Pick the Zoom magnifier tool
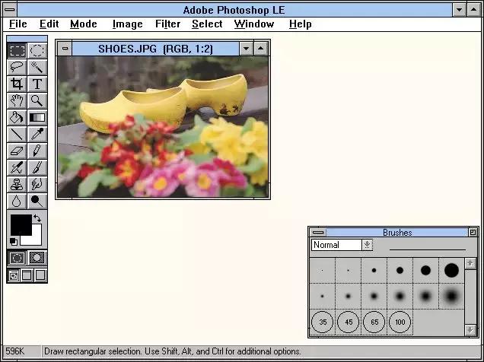Screen dimensions: 484x362 click(37, 100)
